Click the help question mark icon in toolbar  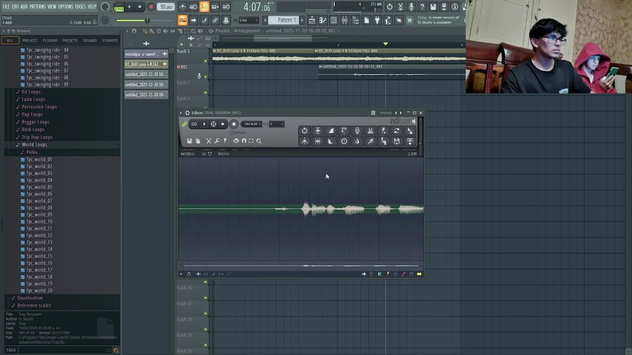pyautogui.click(x=422, y=7)
